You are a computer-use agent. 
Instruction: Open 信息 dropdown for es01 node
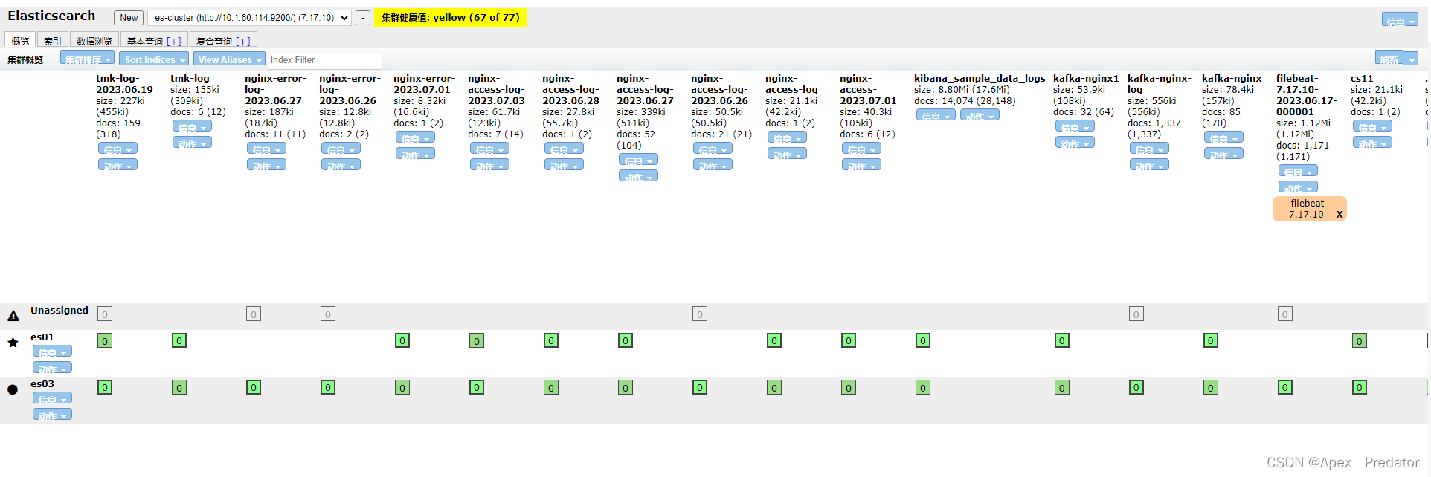(52, 351)
